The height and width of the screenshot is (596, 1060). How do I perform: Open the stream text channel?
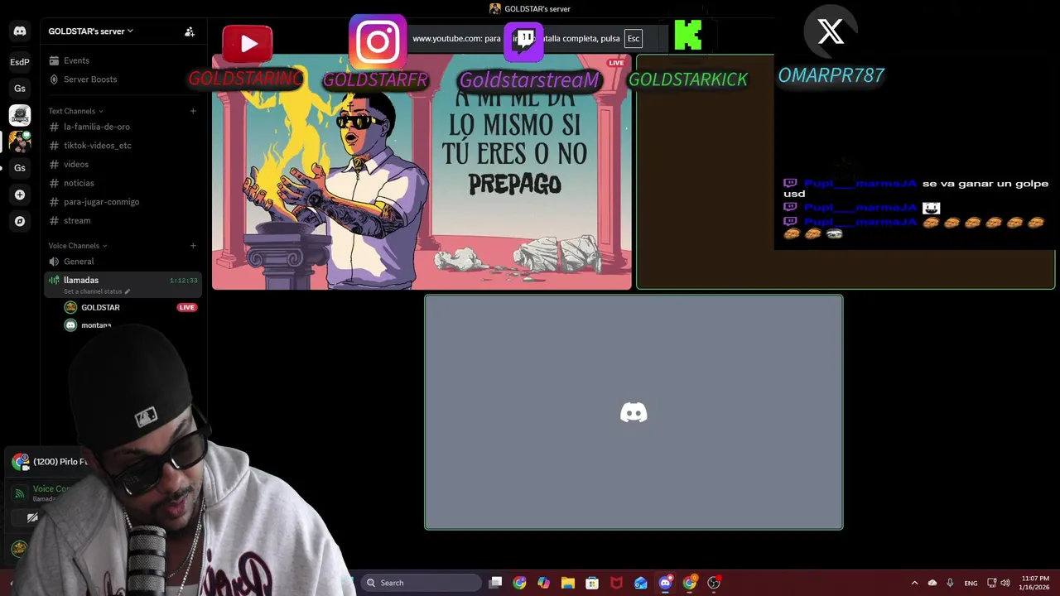[77, 221]
